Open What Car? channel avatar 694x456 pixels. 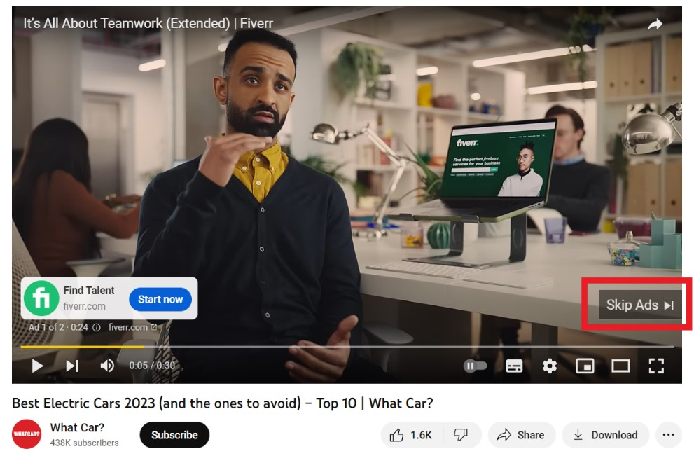[27, 434]
